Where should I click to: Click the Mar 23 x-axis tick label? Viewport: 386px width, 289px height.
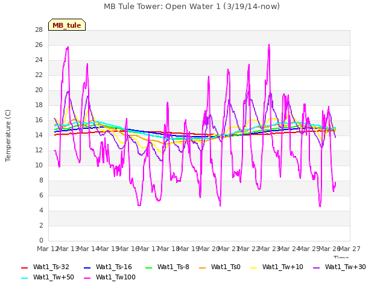coord(269,249)
